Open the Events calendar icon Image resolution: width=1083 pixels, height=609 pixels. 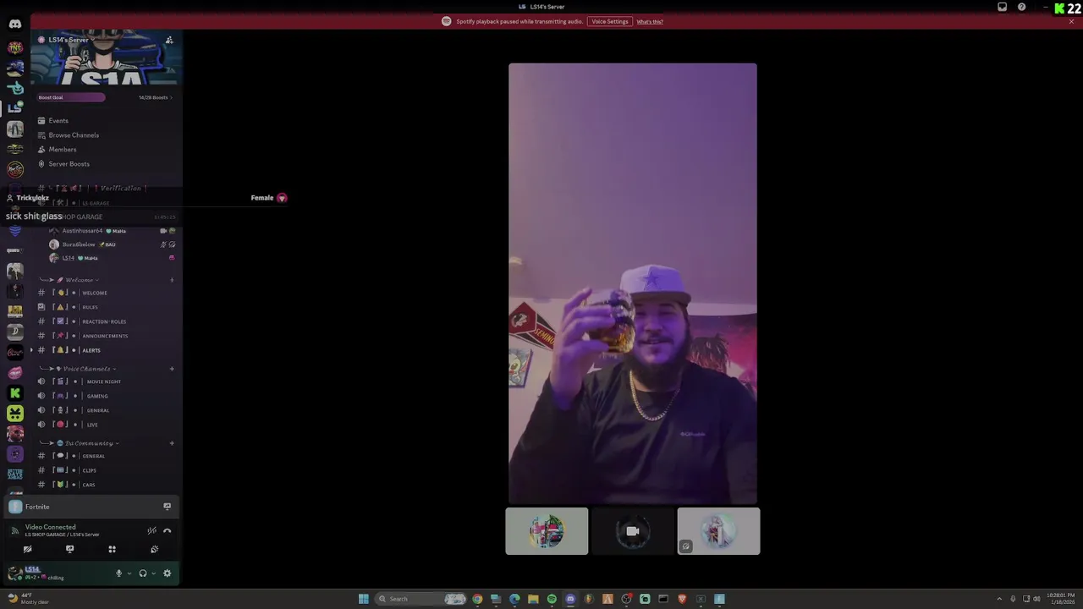point(41,121)
